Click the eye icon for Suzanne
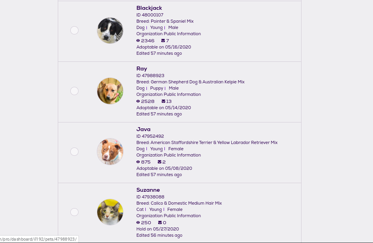 [x=138, y=223]
